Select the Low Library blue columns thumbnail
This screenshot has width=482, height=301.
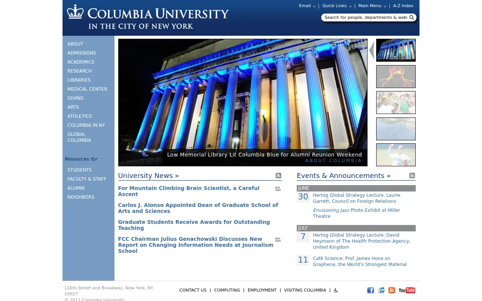396,50
